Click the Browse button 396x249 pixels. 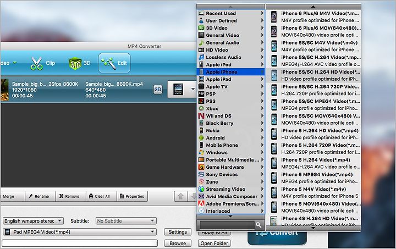tap(178, 243)
